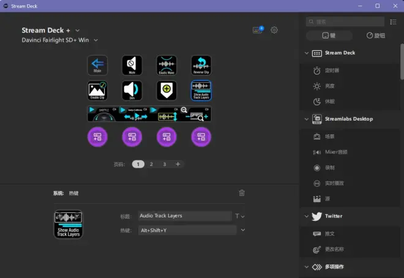
Task: Select the instant replay (实时播放) action
Action: tap(350, 183)
